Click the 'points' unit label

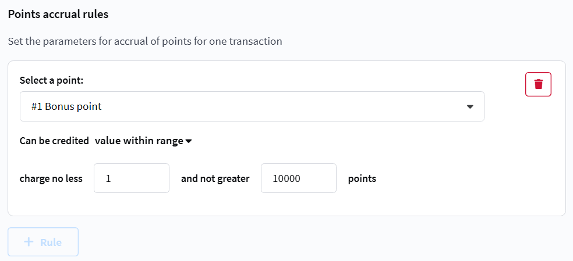(362, 178)
